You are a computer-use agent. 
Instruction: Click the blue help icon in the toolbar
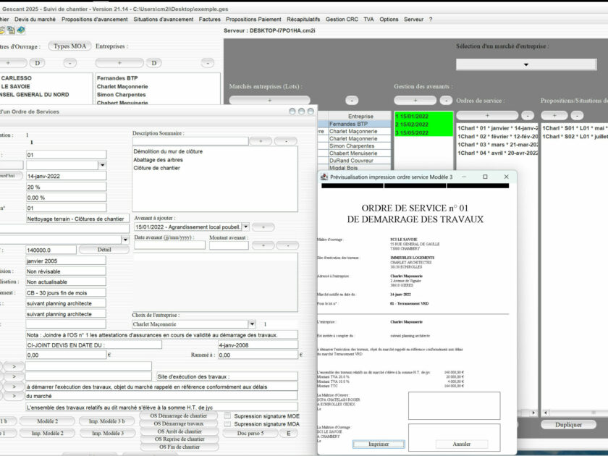pyautogui.click(x=20, y=30)
